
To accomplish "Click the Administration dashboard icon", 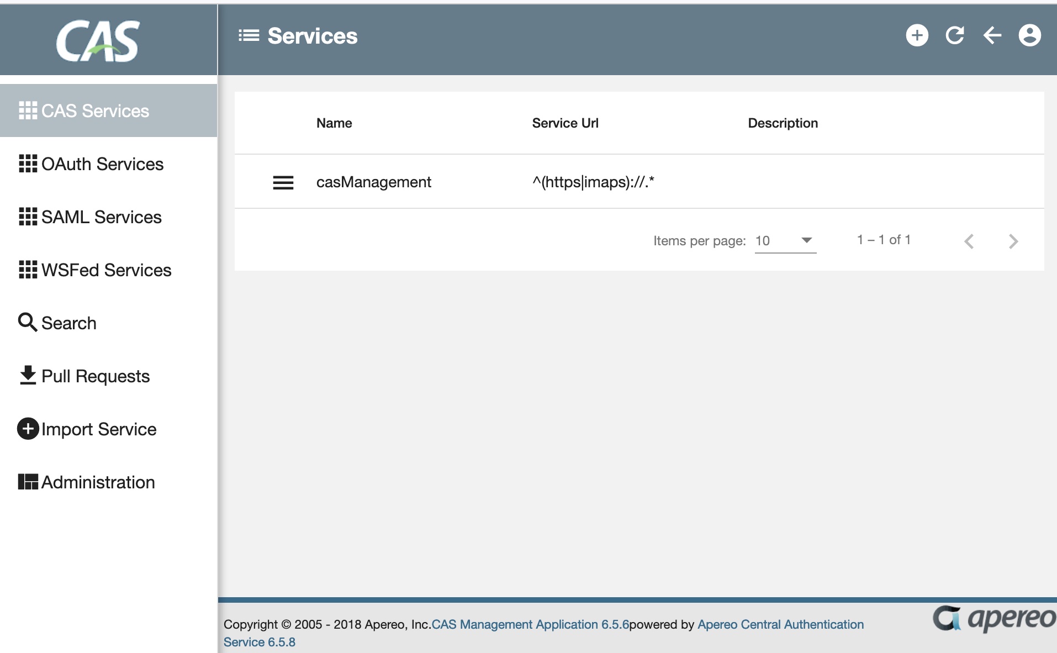I will tap(28, 482).
